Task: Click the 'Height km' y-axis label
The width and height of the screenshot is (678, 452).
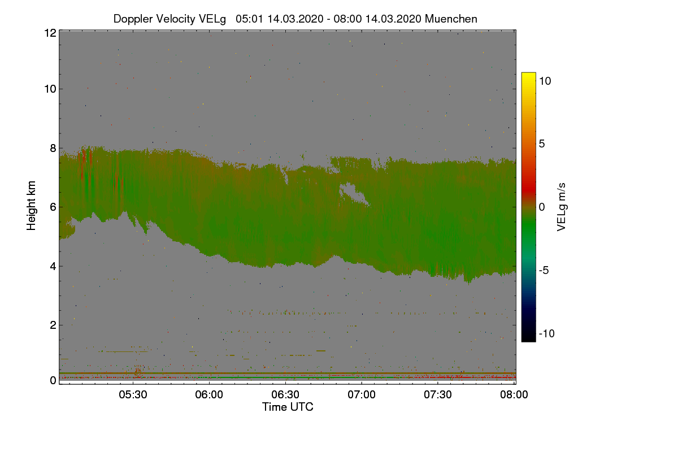Action: pos(32,205)
